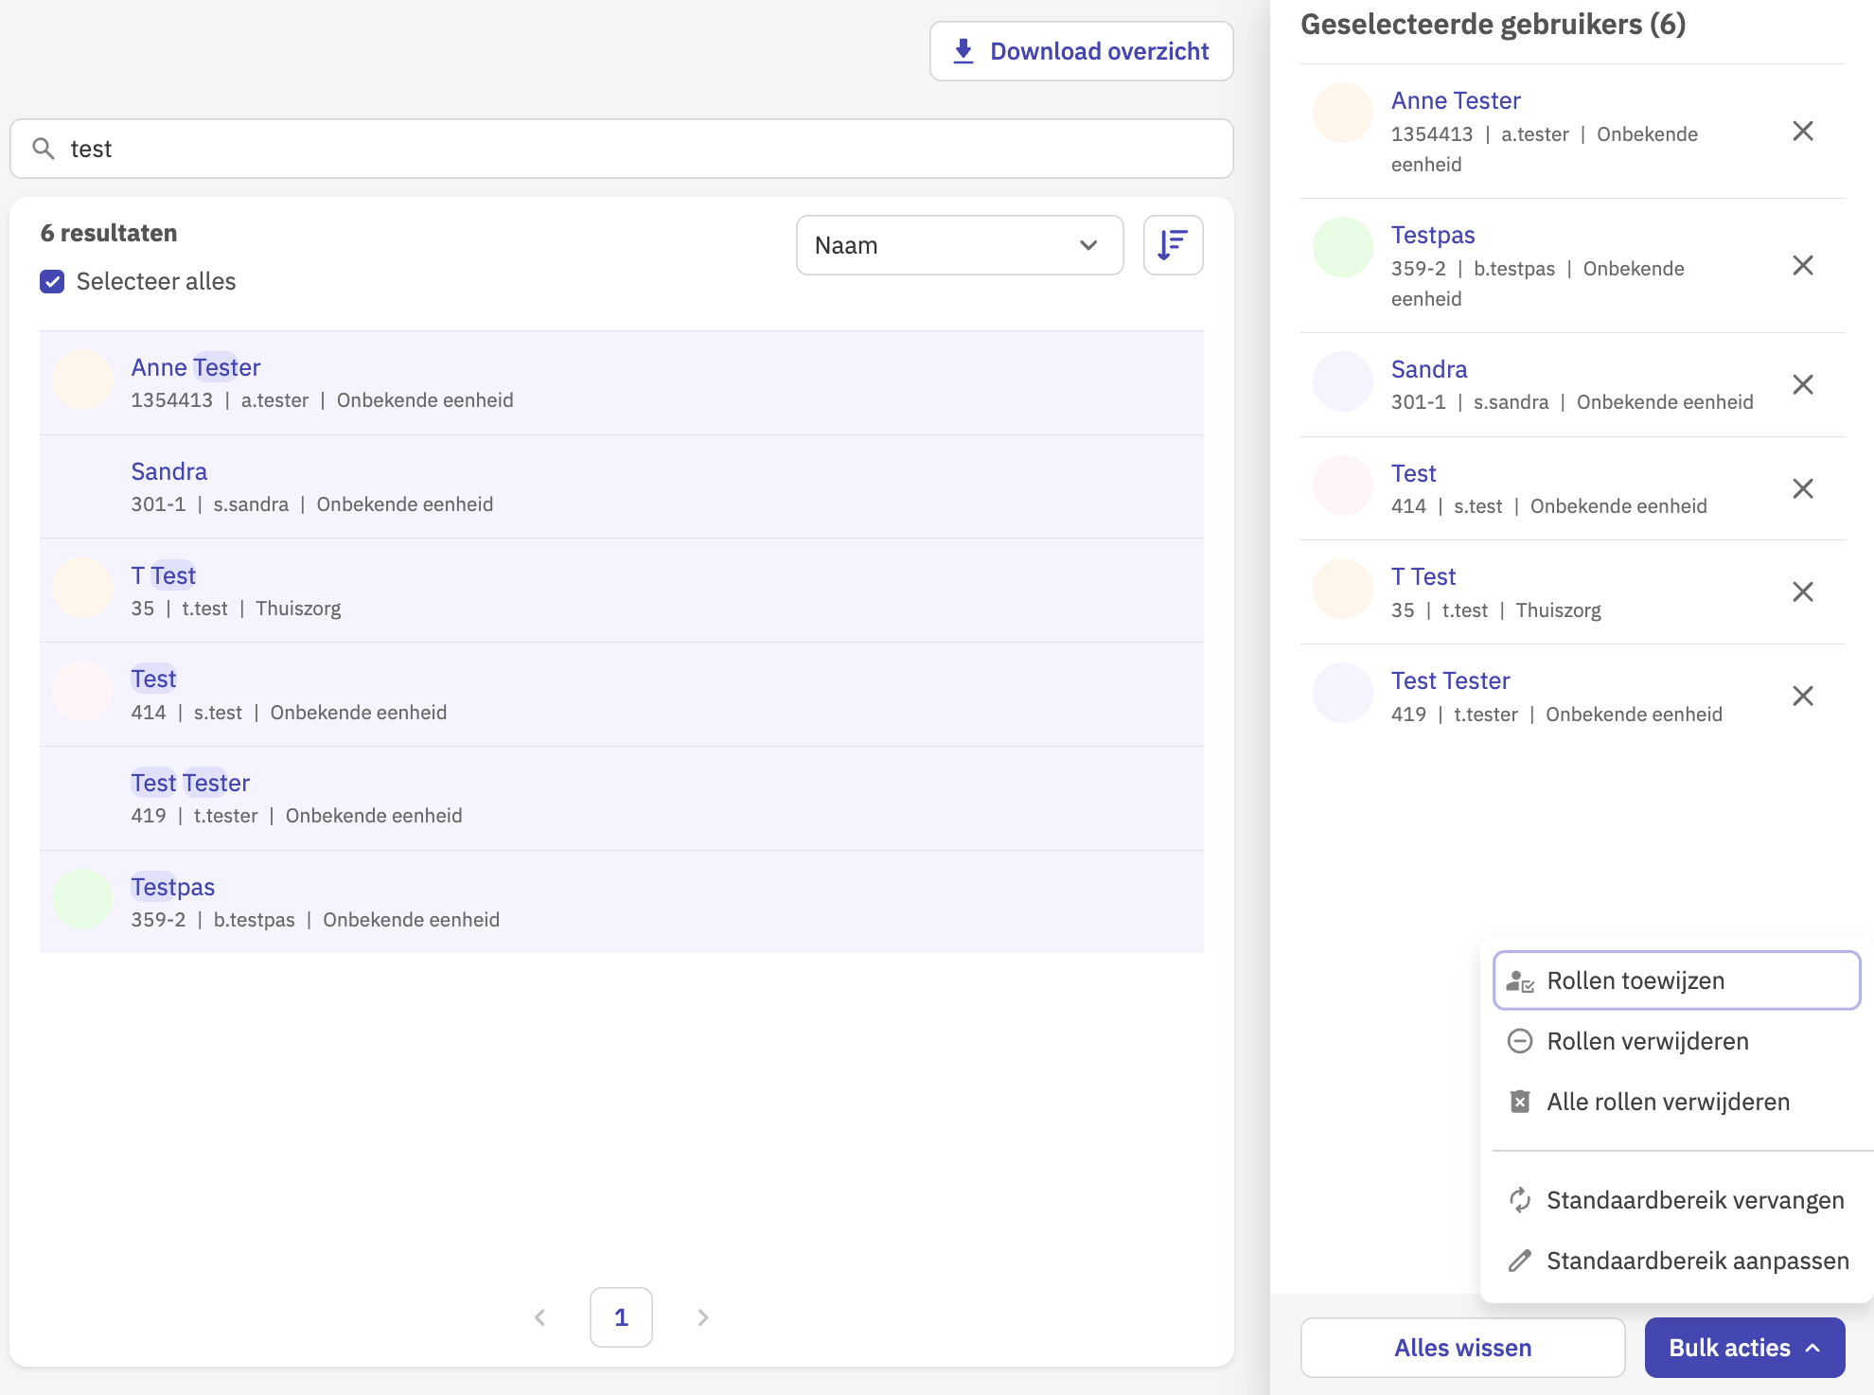Go to next results page arrow
Screen dimensions: 1874x1395
[x=702, y=1317]
